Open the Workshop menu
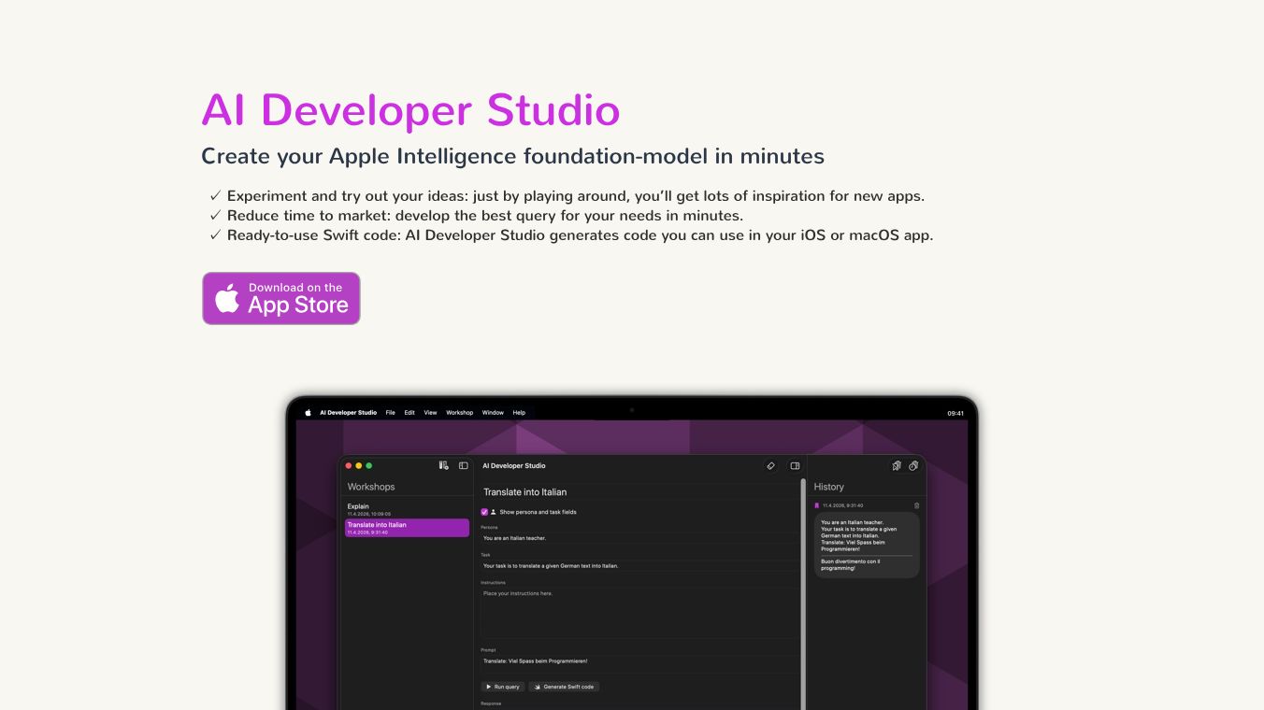Screen dimensions: 1264x710 [460, 412]
